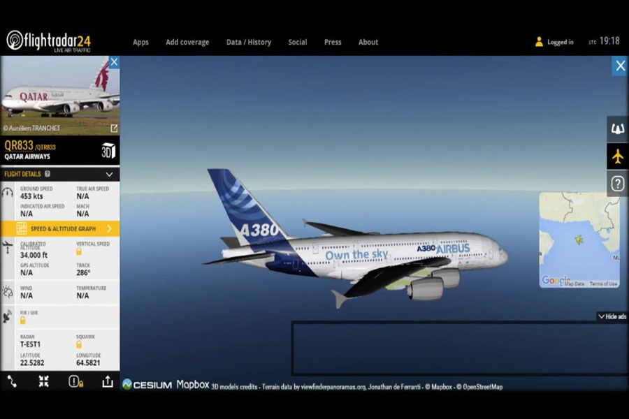Click the QR833 flight number
The image size is (629, 419).
point(19,145)
